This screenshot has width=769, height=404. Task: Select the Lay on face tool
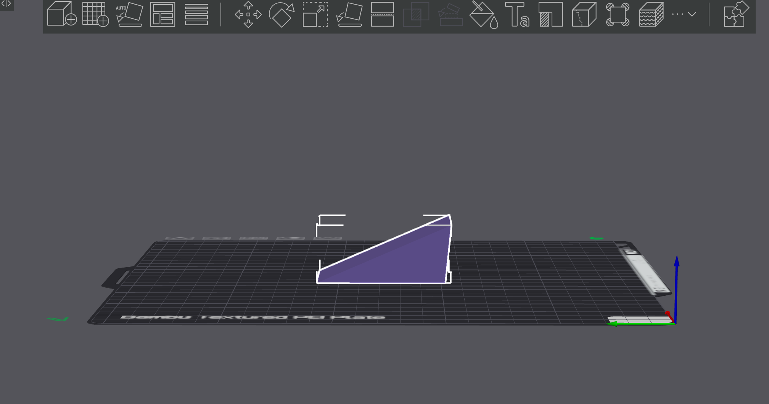coord(349,14)
